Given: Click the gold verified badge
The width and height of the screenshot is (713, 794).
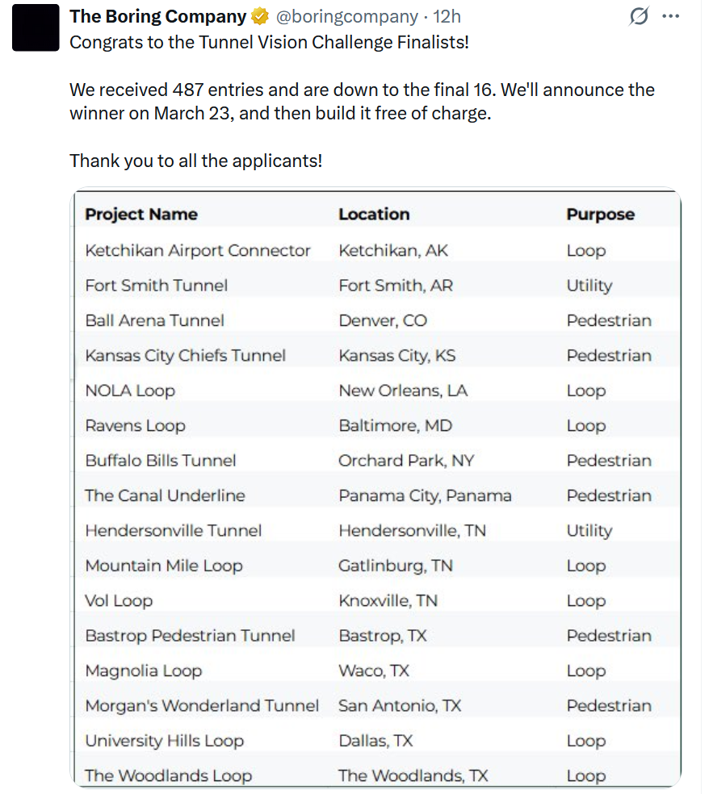Looking at the screenshot, I should [261, 17].
